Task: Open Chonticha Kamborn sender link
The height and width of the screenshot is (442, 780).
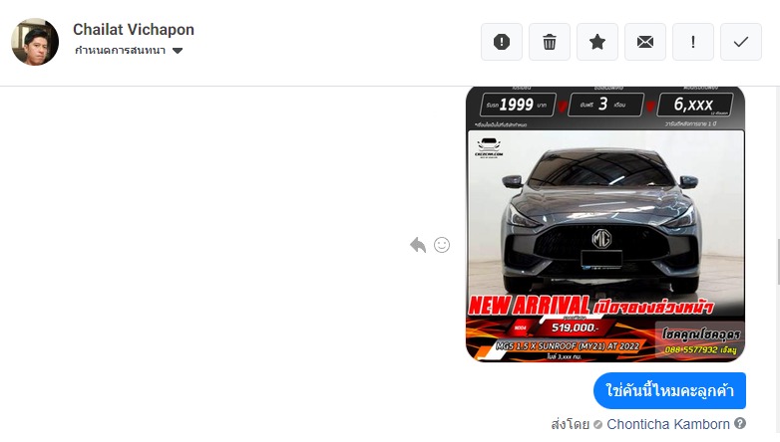Action: pos(668,424)
